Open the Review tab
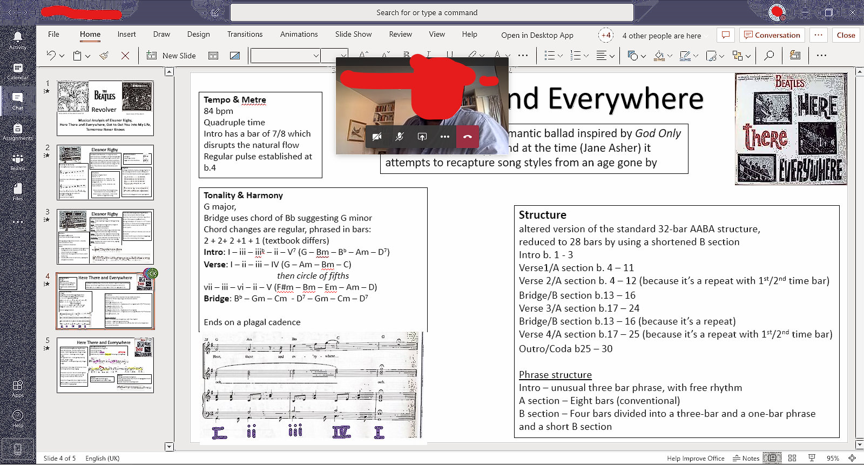This screenshot has width=864, height=465. point(401,34)
